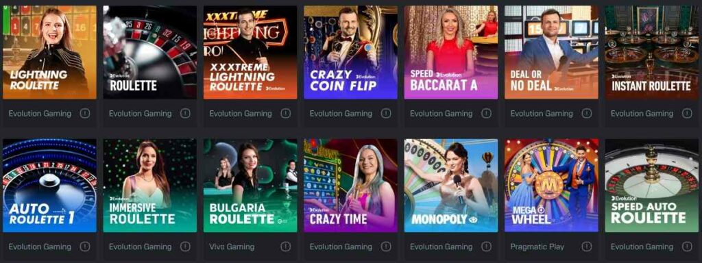The width and height of the screenshot is (702, 263).
Task: Open info icon under Lightning Roulette
Action: pyautogui.click(x=85, y=114)
